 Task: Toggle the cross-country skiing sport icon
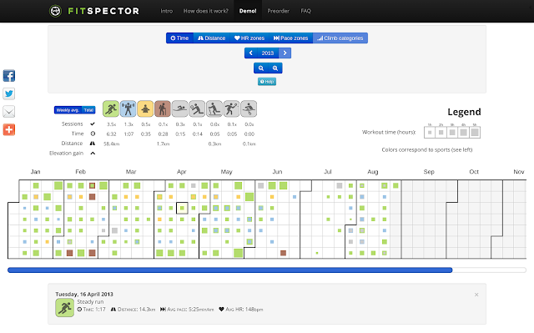pyautogui.click(x=214, y=109)
